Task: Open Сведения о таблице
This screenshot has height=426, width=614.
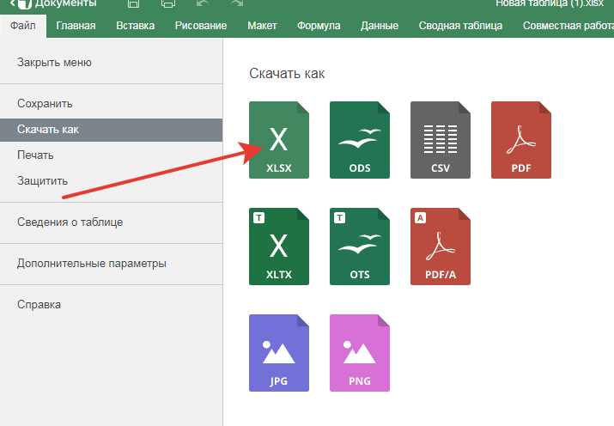Action: (x=112, y=222)
